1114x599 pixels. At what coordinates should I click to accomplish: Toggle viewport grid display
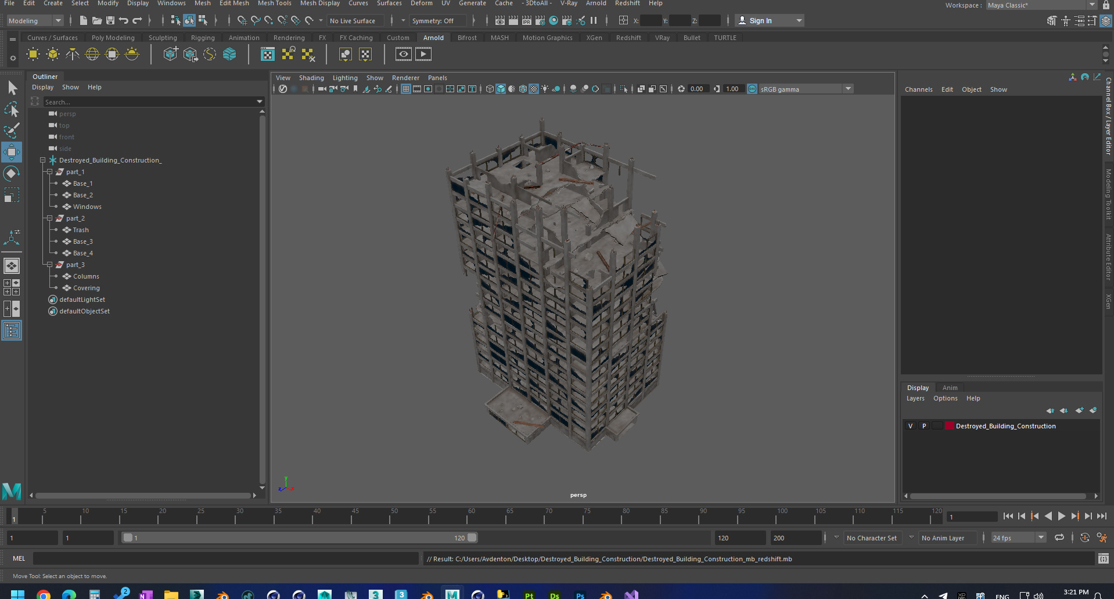point(406,89)
